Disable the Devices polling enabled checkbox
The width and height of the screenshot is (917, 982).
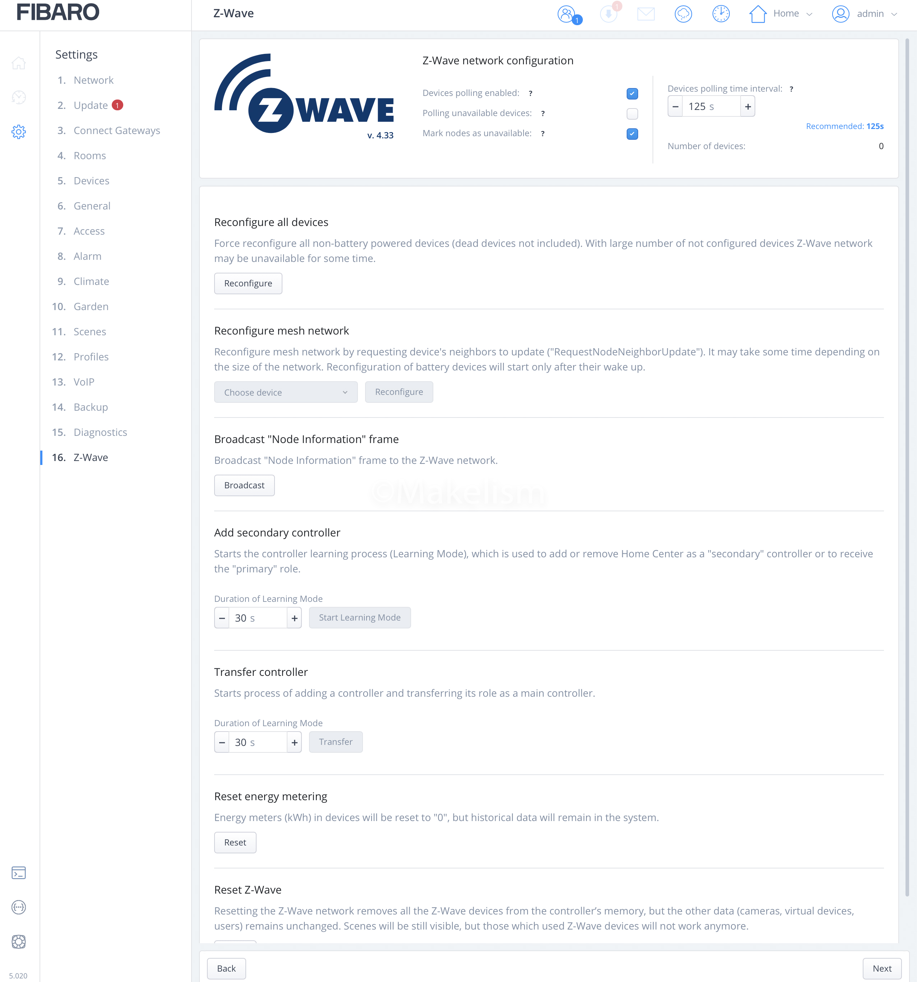(632, 93)
